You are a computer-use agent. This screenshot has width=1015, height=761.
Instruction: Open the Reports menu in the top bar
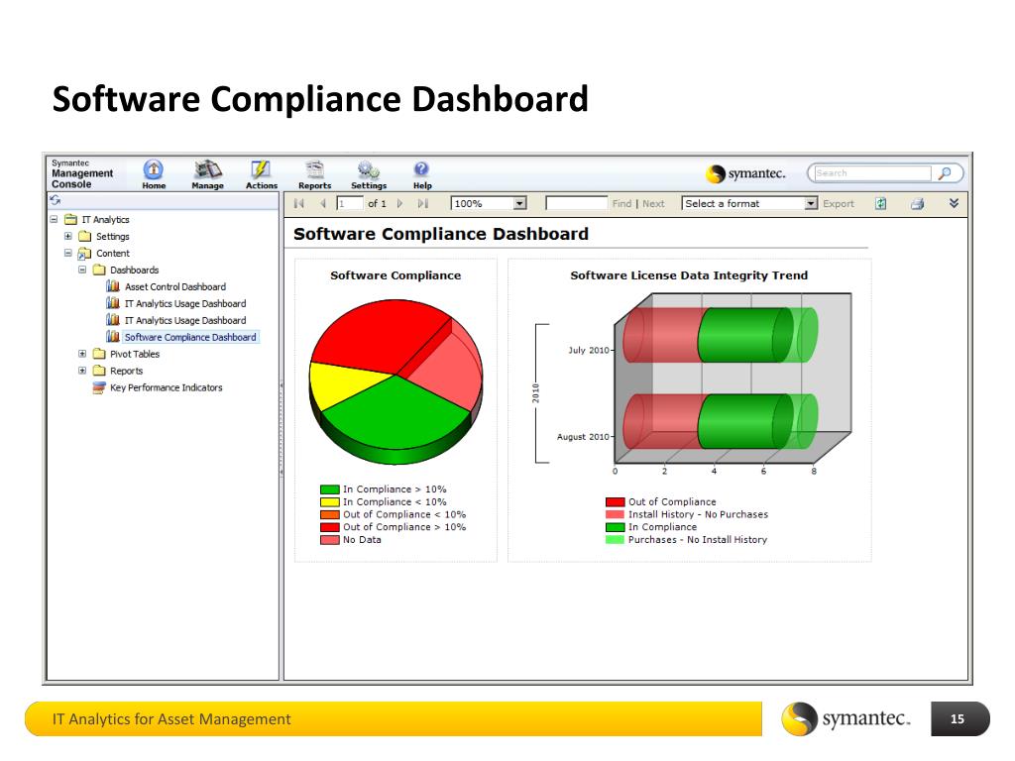click(314, 174)
